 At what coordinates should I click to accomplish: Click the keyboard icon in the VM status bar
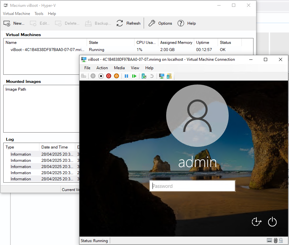pos(269,240)
